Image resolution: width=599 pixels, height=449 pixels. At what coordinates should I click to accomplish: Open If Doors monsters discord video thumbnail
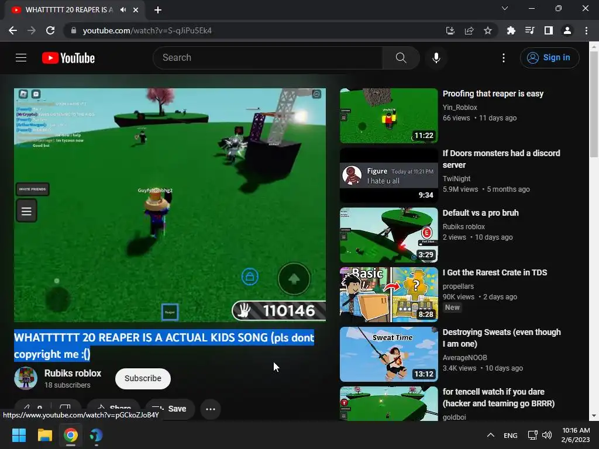(x=389, y=175)
